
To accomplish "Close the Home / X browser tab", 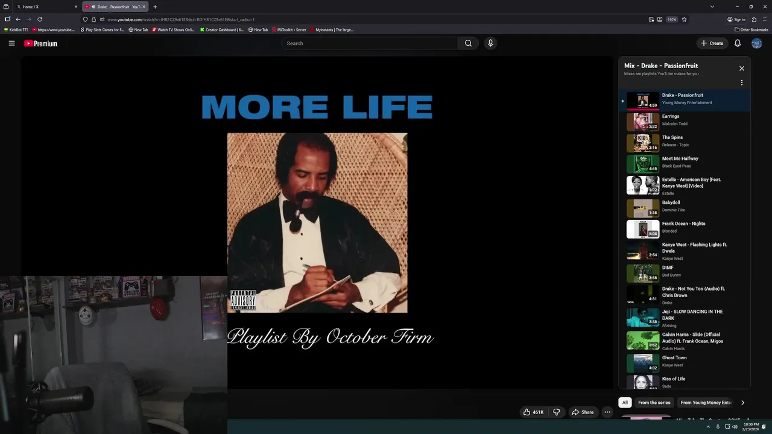I will (76, 7).
